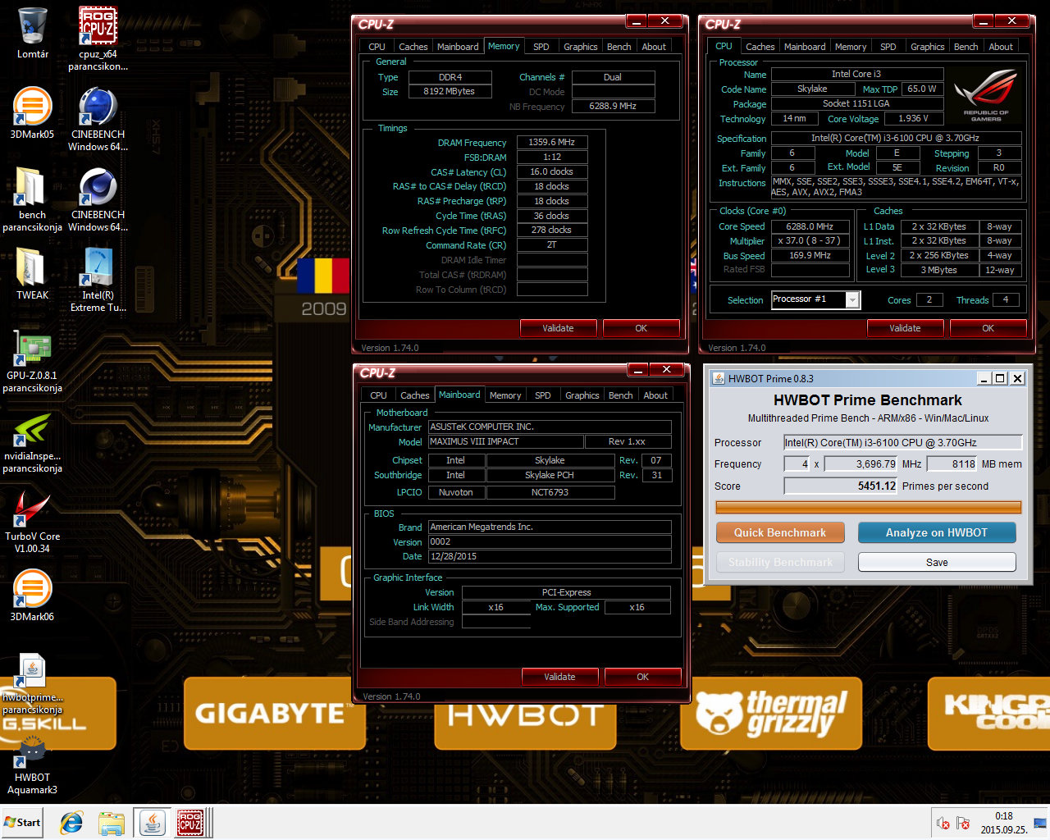
Task: Select the Java app taskbar icon
Action: point(153,823)
